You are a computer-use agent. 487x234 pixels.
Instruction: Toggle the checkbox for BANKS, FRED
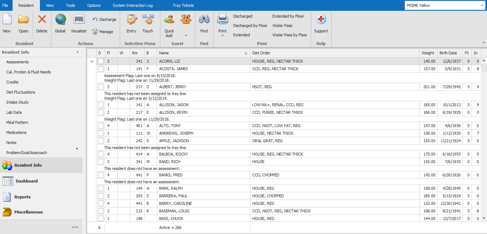101,175
